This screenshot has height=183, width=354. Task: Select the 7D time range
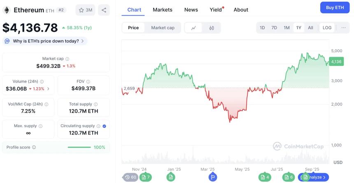(x=274, y=28)
